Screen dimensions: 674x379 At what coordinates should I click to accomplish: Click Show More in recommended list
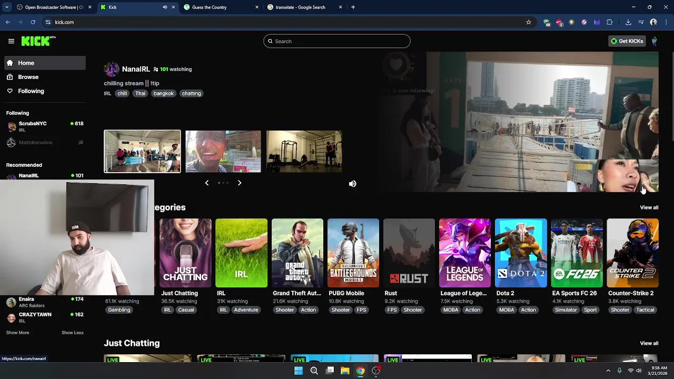click(18, 333)
